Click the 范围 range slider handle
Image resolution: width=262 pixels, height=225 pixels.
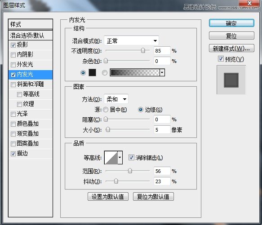tap(130, 171)
